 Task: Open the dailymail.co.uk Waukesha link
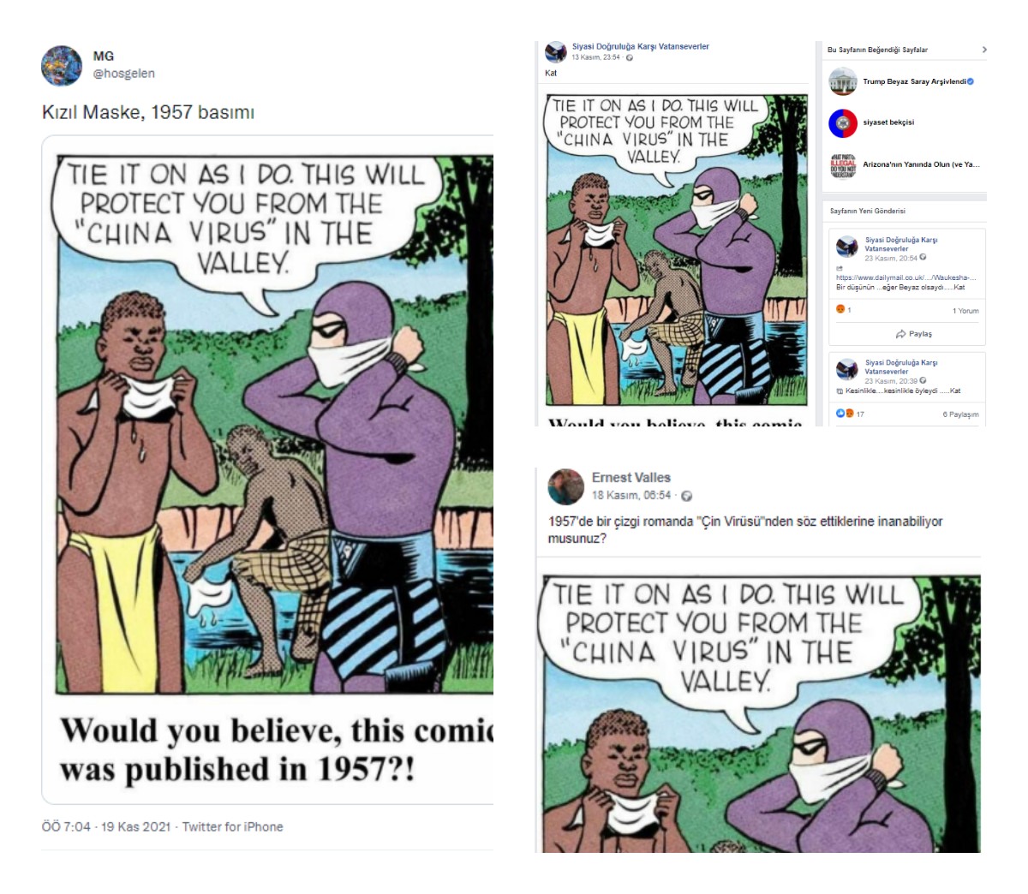point(905,277)
